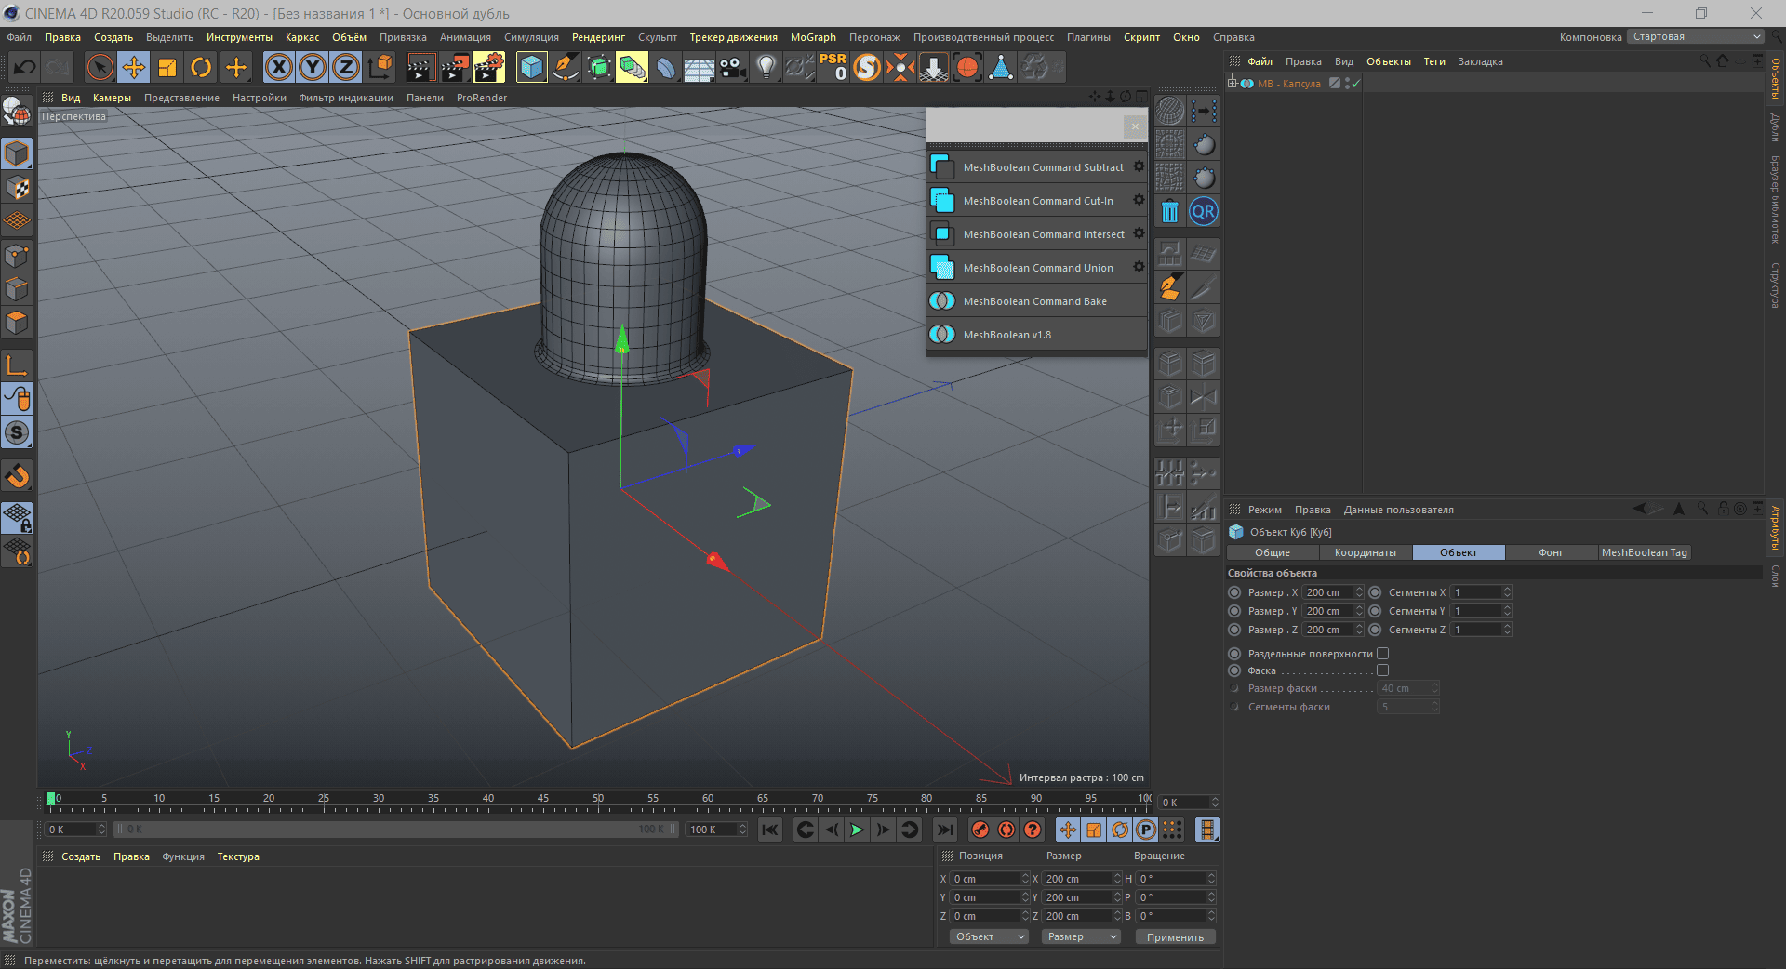Click Position X 0 cm field
1786x969 pixels.
click(x=985, y=879)
